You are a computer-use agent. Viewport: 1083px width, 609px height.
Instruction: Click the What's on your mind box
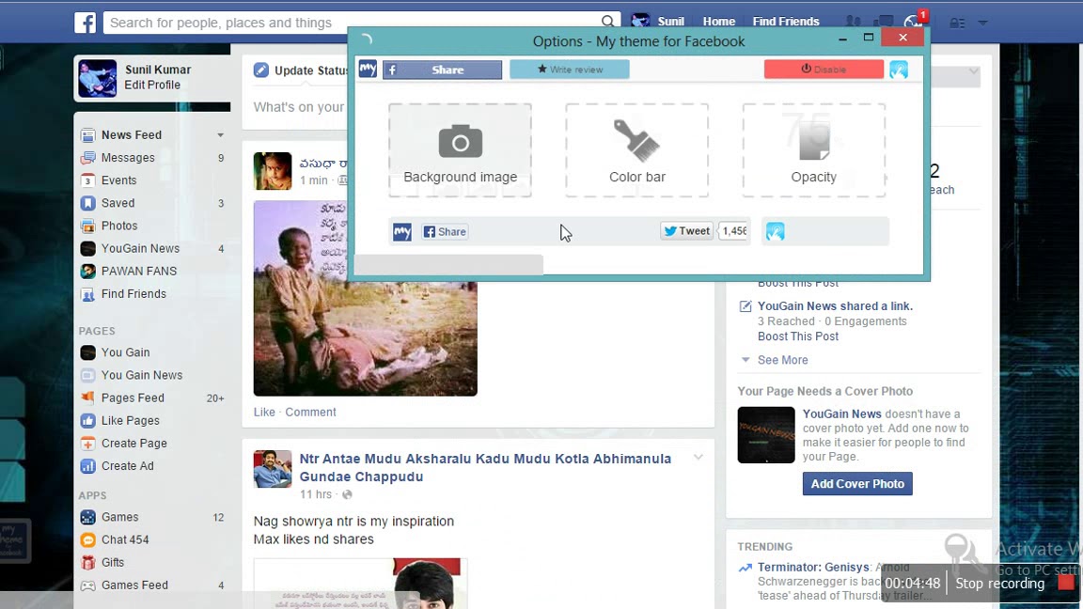298,107
